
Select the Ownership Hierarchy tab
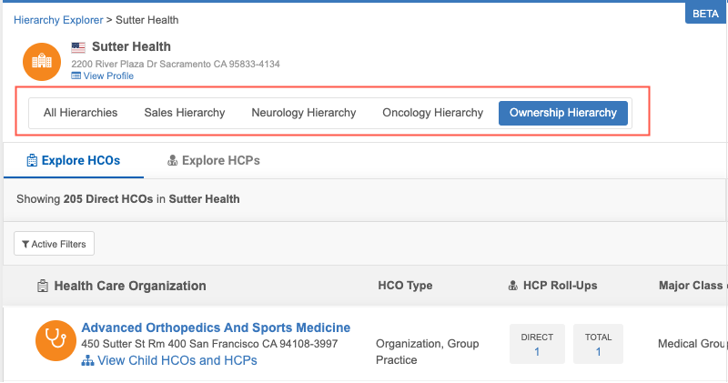pyautogui.click(x=563, y=113)
